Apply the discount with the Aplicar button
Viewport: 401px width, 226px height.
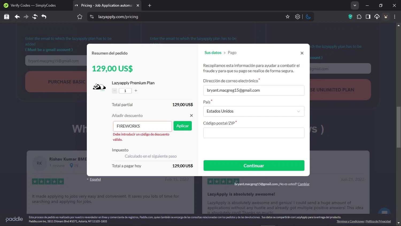pyautogui.click(x=183, y=126)
